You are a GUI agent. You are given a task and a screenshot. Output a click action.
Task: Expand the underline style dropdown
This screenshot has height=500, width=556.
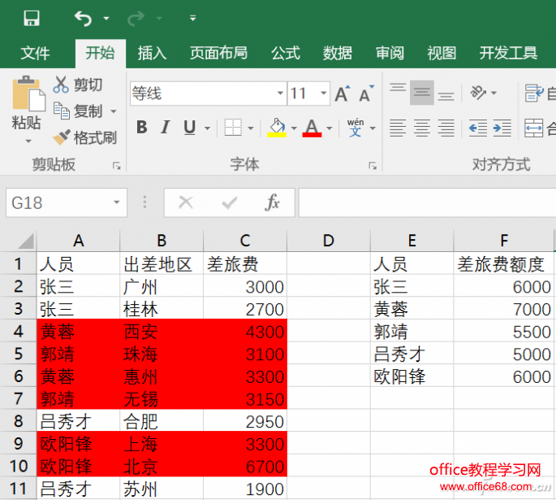point(208,128)
